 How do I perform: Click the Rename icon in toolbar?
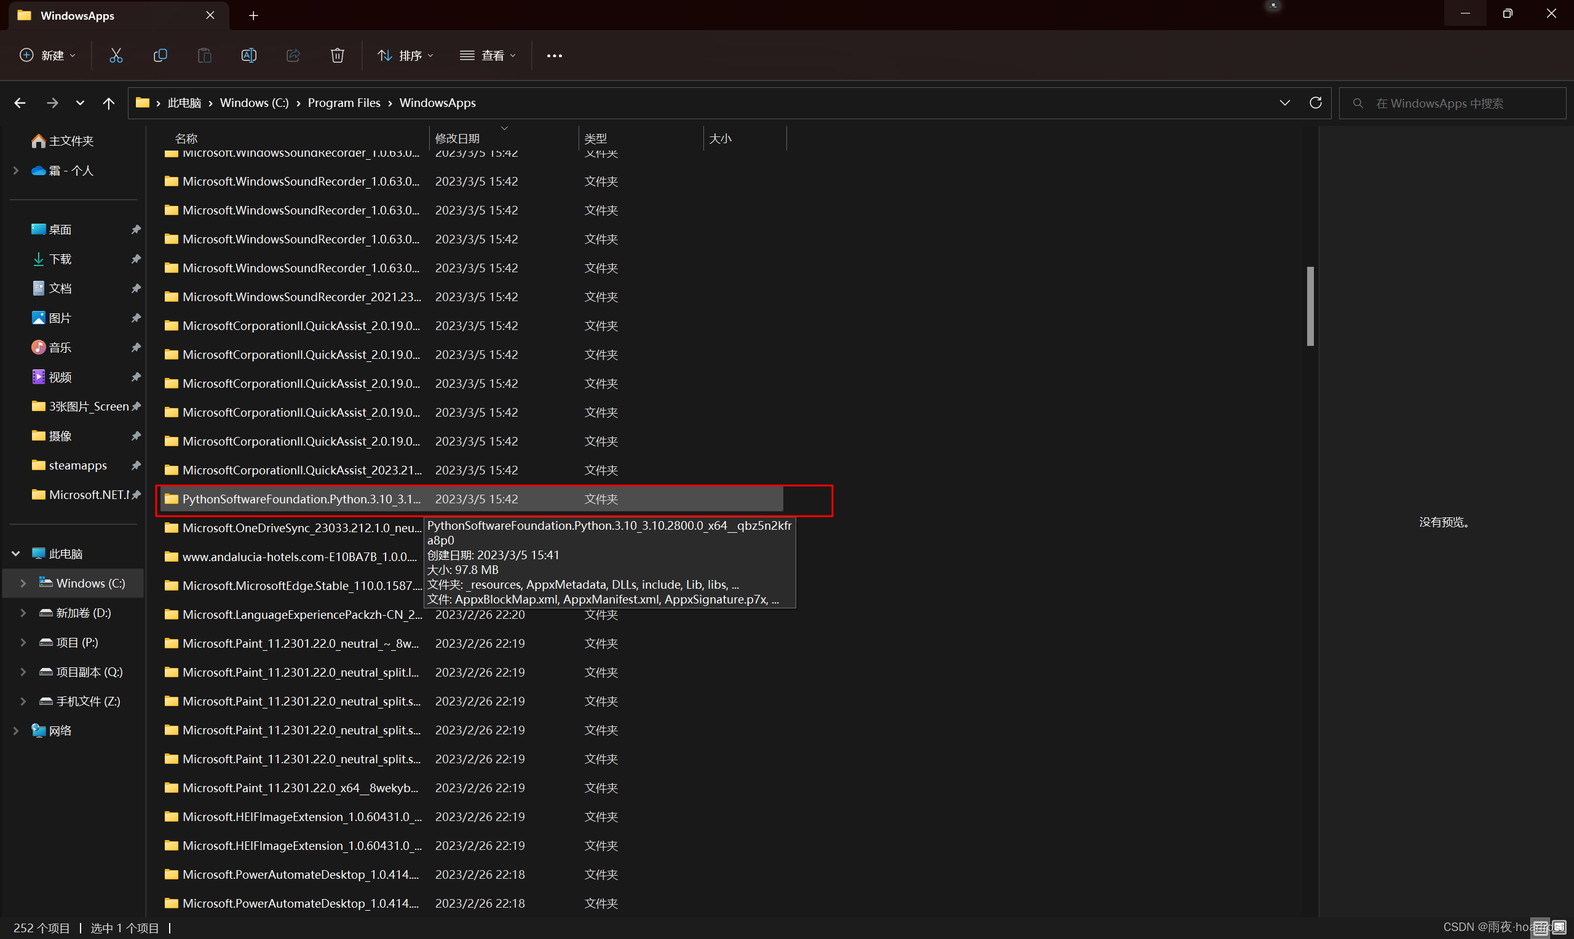tap(249, 56)
